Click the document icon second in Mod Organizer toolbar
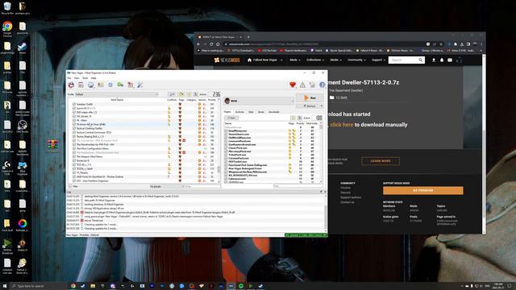 [x=81, y=85]
